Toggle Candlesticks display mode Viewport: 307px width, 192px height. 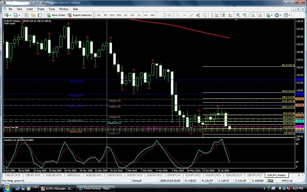[223, 15]
